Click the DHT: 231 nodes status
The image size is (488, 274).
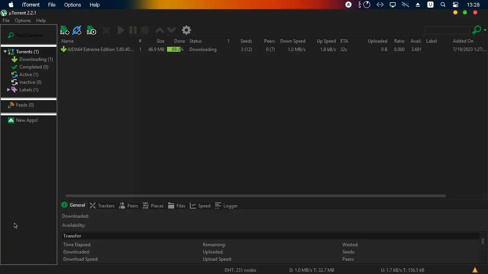click(240, 270)
